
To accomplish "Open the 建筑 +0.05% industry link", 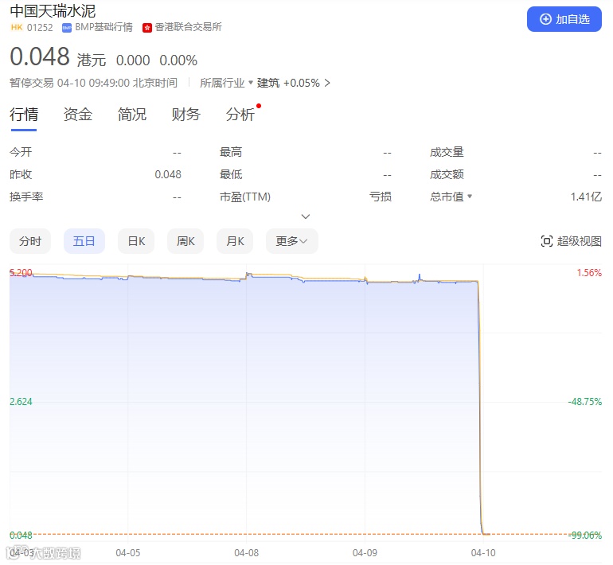I will pos(293,83).
